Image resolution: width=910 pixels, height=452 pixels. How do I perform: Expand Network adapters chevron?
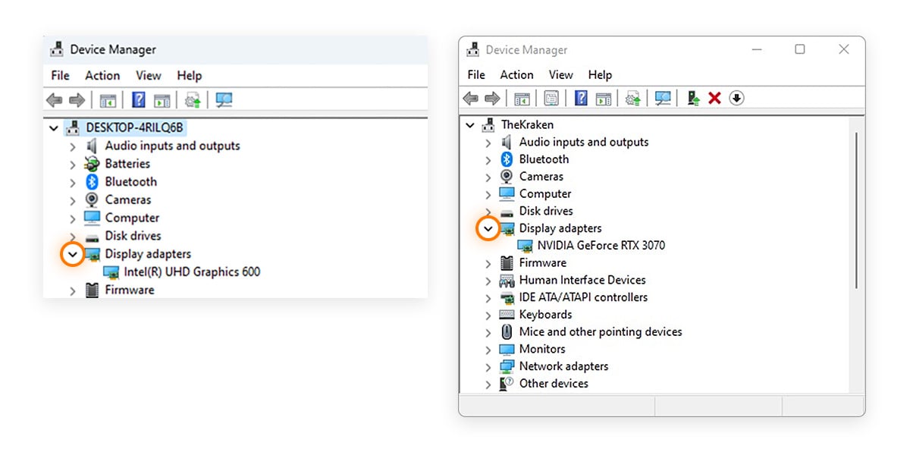point(488,367)
